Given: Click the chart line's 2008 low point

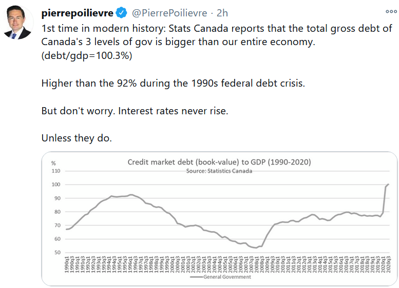Looking at the screenshot, I should coord(255,248).
